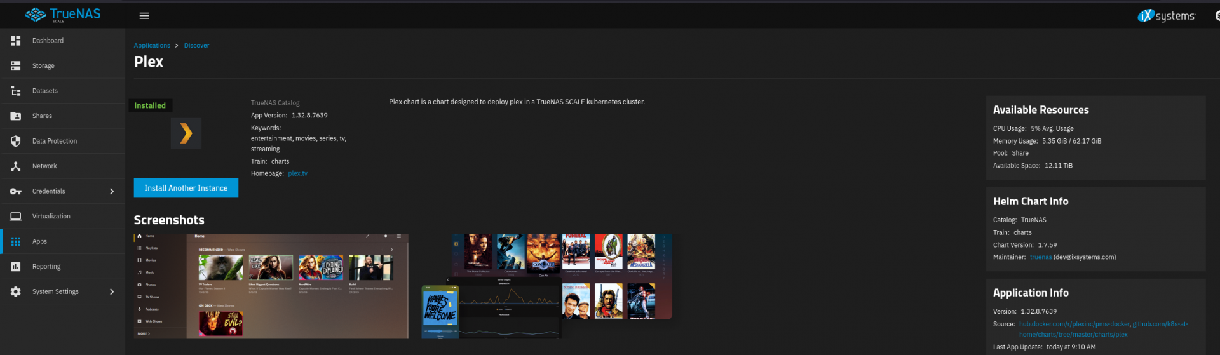Screen dimensions: 1220x355
Task: Click the Application Info heading
Action: pyautogui.click(x=1031, y=293)
